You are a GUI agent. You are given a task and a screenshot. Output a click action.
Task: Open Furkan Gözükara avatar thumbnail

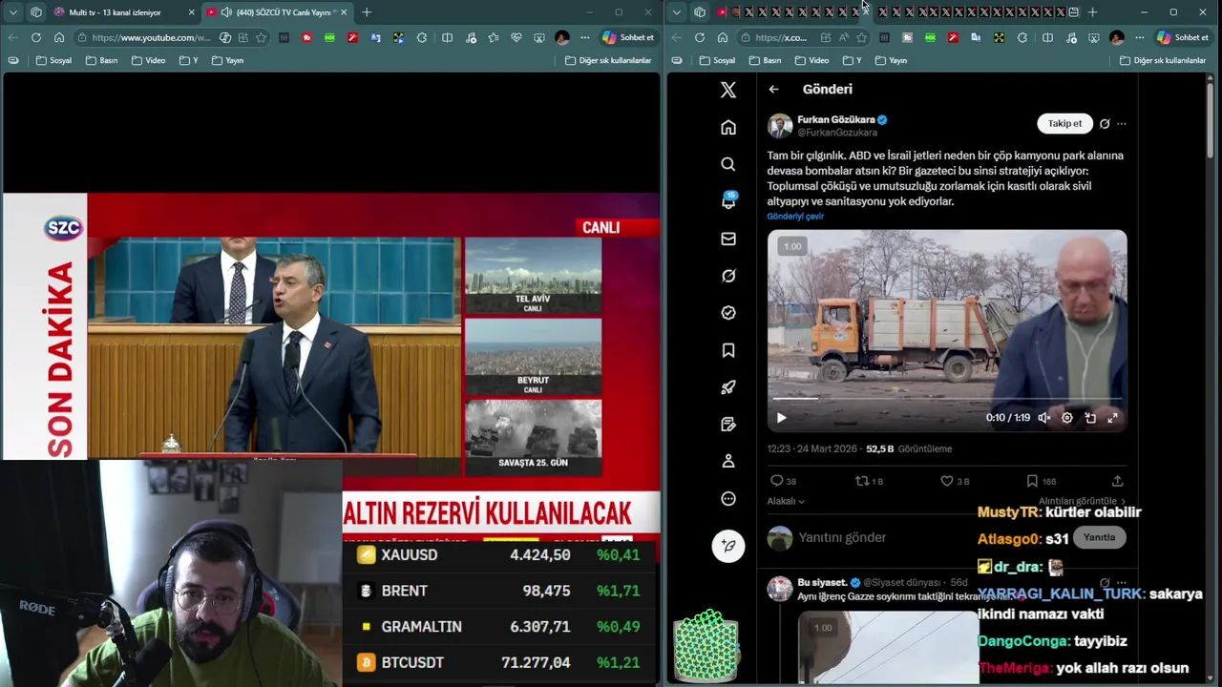(780, 126)
